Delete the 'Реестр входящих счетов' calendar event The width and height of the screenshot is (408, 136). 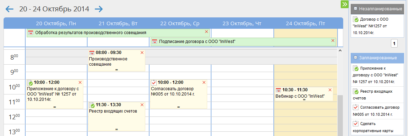click(x=142, y=105)
